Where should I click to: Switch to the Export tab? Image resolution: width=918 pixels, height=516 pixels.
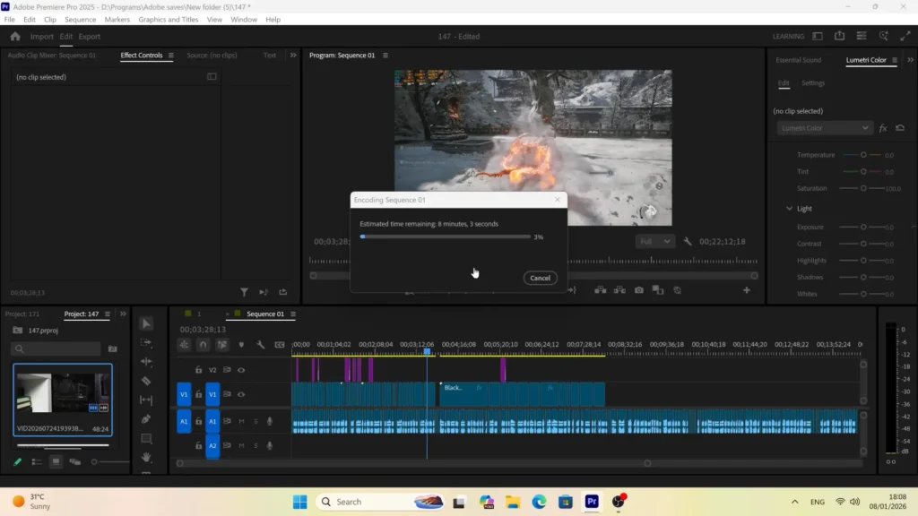(x=90, y=36)
